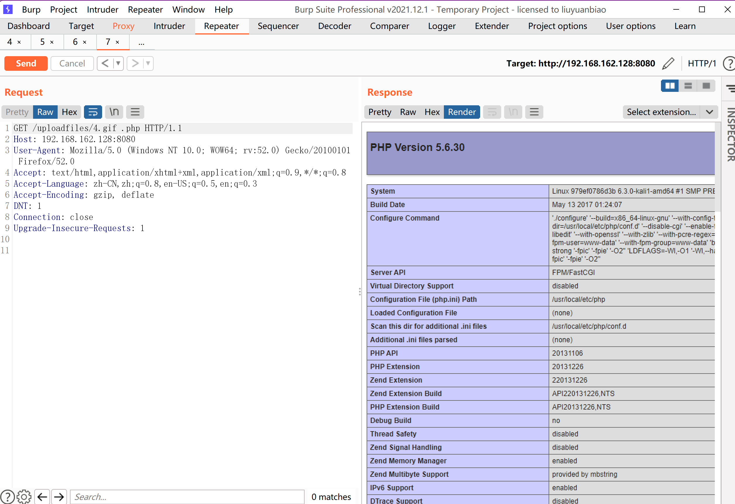Click the request Search input field
Image resolution: width=735 pixels, height=504 pixels.
tap(187, 497)
